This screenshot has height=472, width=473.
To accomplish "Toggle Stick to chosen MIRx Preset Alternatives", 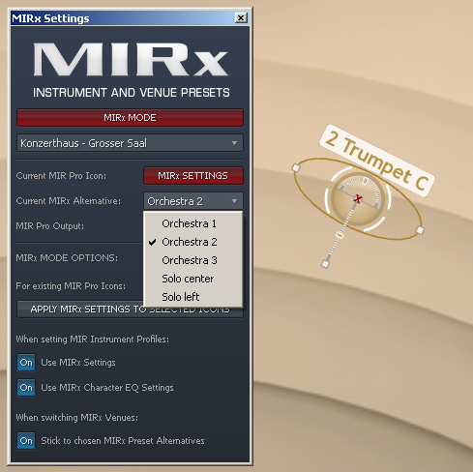I will pos(26,441).
